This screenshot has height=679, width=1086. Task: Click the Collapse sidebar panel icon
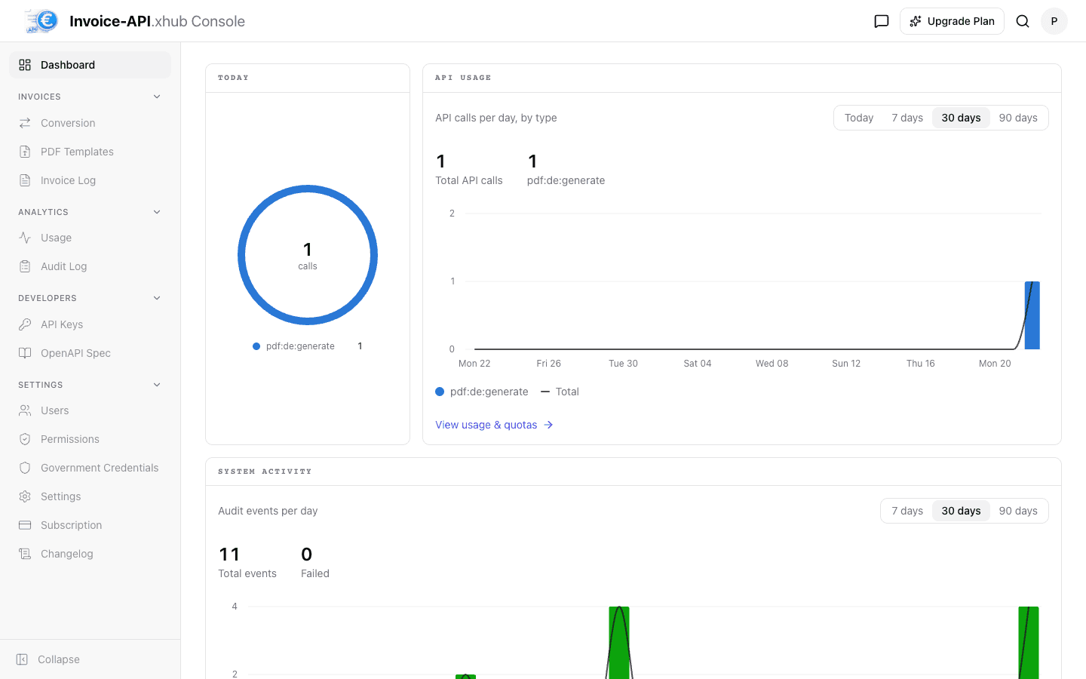pyautogui.click(x=22, y=659)
